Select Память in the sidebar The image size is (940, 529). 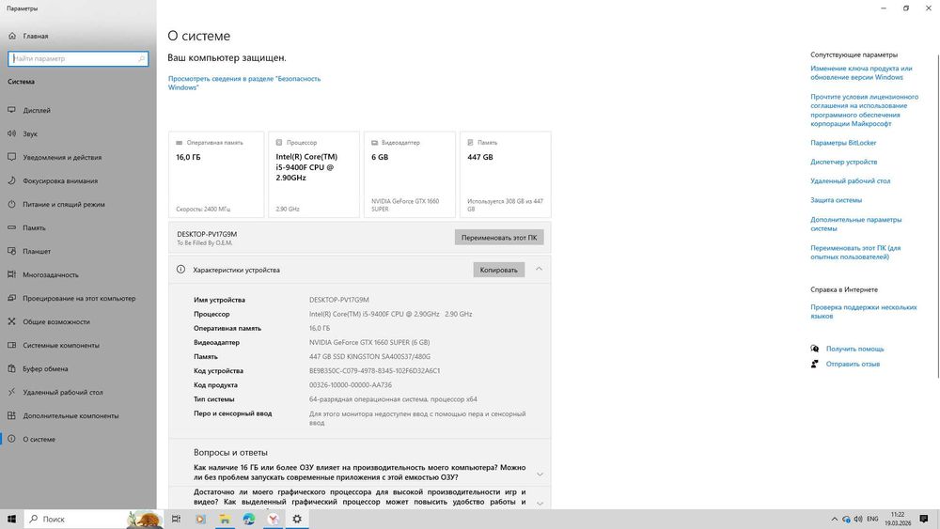click(34, 227)
